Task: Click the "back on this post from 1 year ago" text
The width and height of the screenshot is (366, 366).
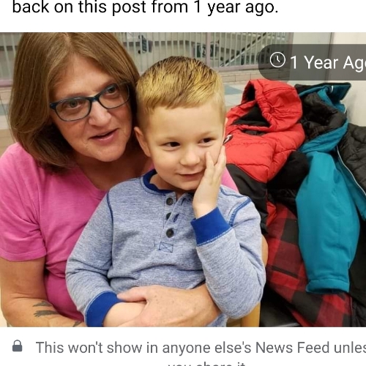Action: [x=145, y=7]
